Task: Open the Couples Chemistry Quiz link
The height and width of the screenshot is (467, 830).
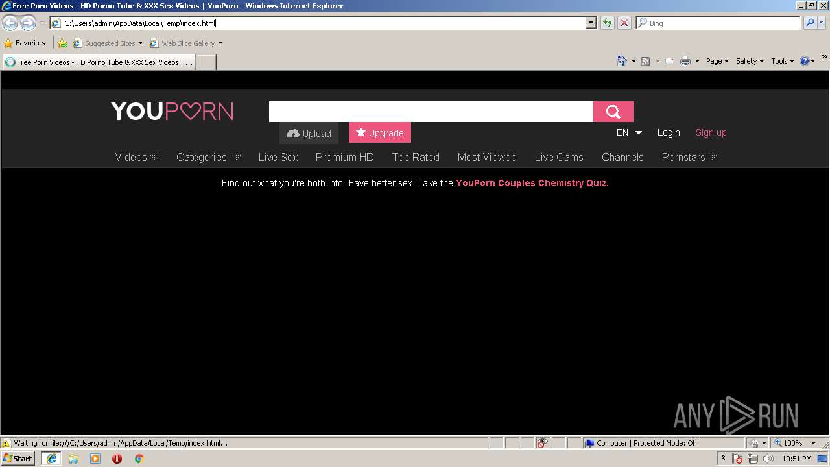Action: [x=532, y=183]
